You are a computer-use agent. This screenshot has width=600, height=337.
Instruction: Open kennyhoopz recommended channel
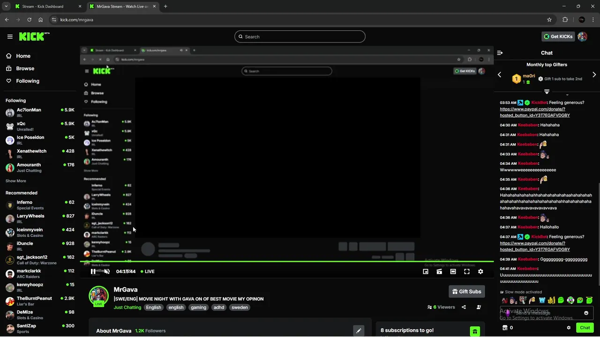click(x=40, y=287)
